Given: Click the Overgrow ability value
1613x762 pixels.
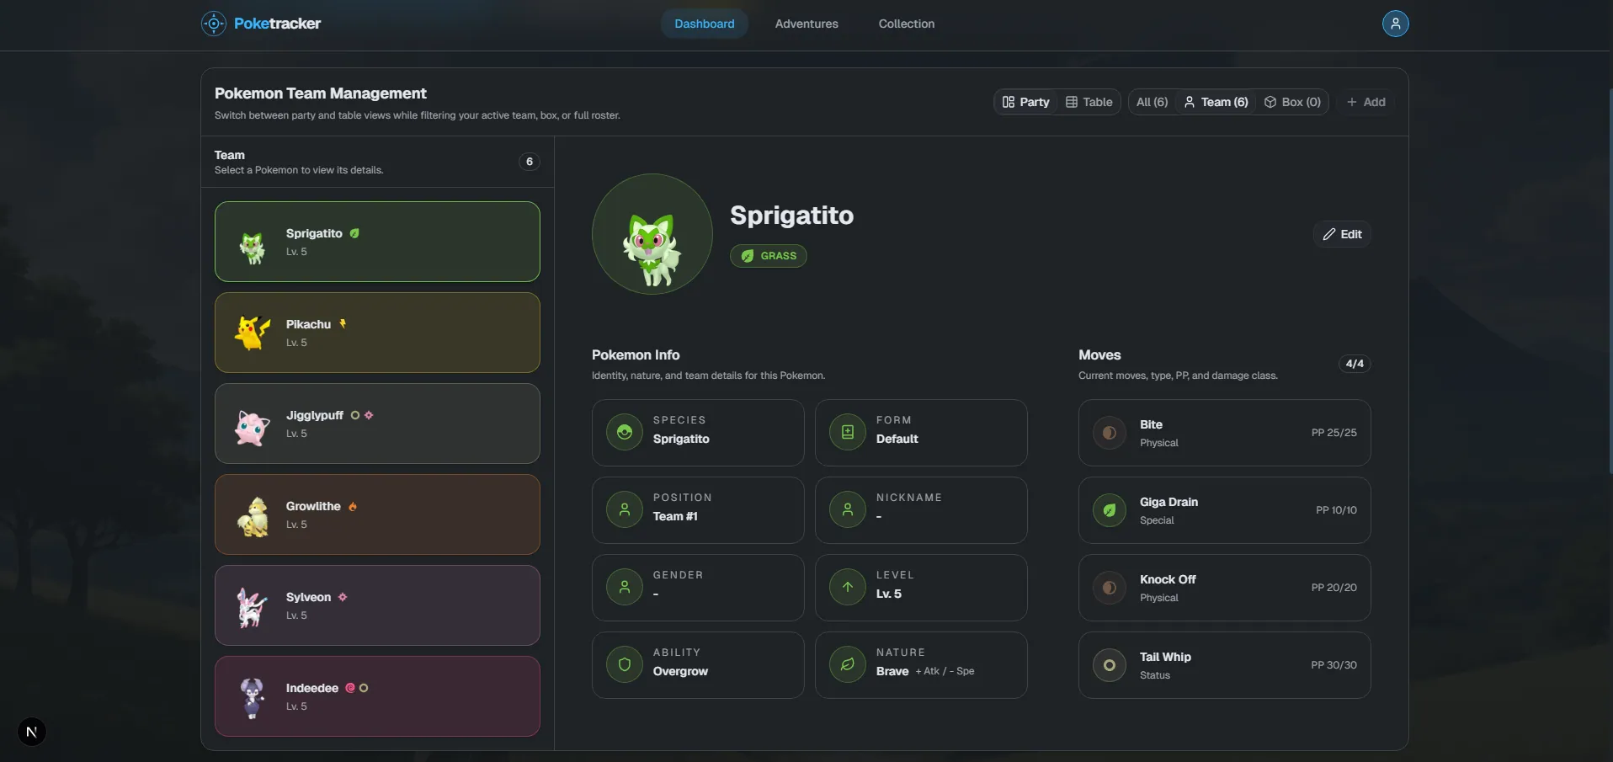Looking at the screenshot, I should tap(680, 671).
